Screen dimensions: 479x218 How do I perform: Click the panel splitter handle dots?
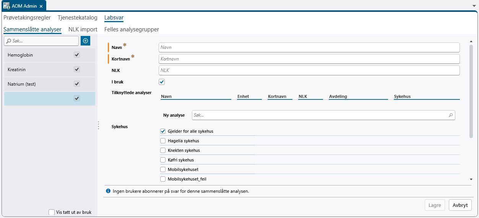[x=99, y=125]
